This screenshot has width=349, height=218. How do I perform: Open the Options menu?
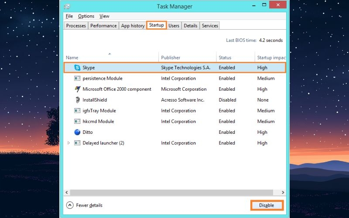86,16
